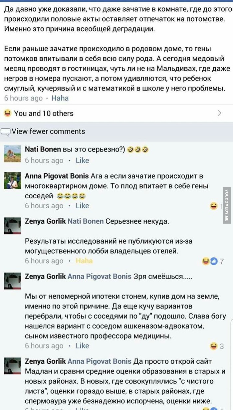The width and height of the screenshot is (233, 410).
Task: Open Zenya Gorlik name on last comment
Action: [x=45, y=361]
